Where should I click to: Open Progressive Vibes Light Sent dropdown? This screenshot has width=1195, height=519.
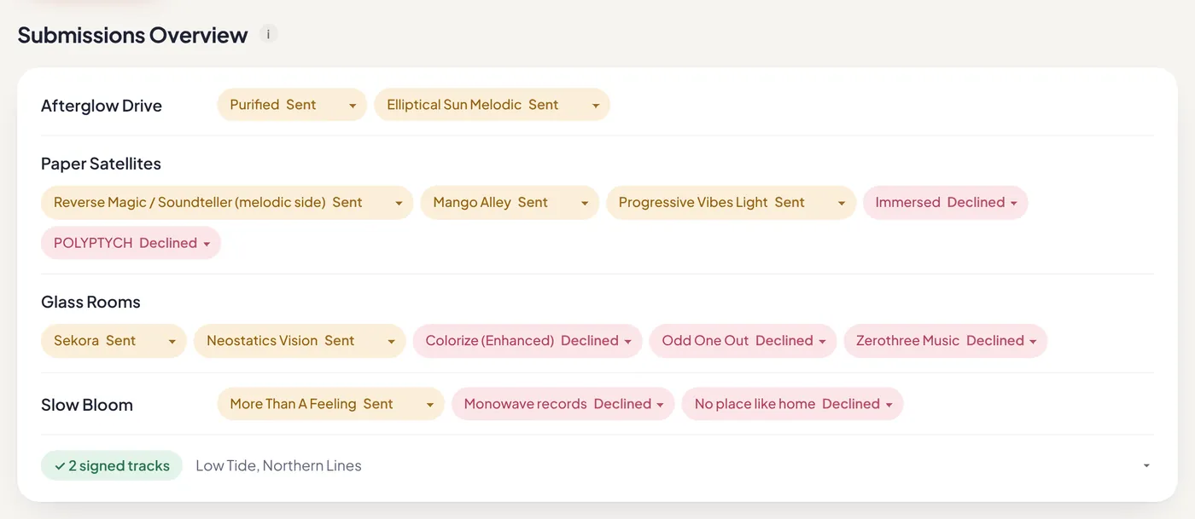click(x=731, y=203)
